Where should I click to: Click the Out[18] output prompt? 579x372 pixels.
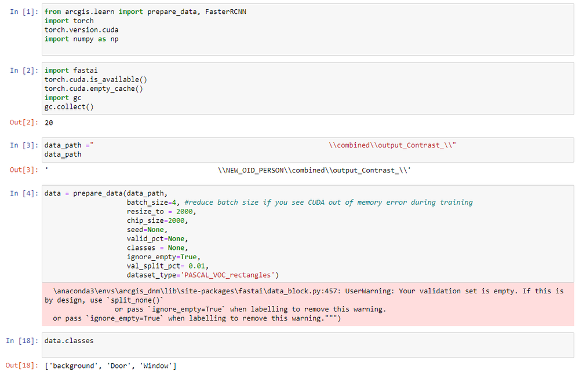pyautogui.click(x=20, y=366)
